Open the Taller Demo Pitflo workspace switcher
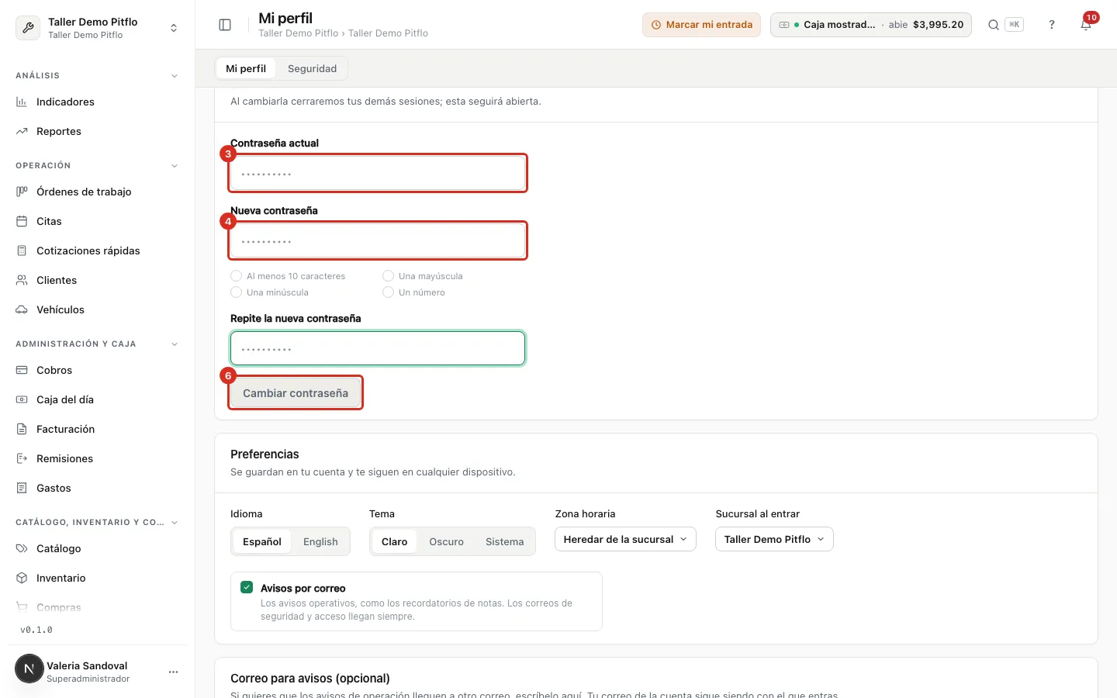Image resolution: width=1117 pixels, height=698 pixels. pyautogui.click(x=98, y=28)
